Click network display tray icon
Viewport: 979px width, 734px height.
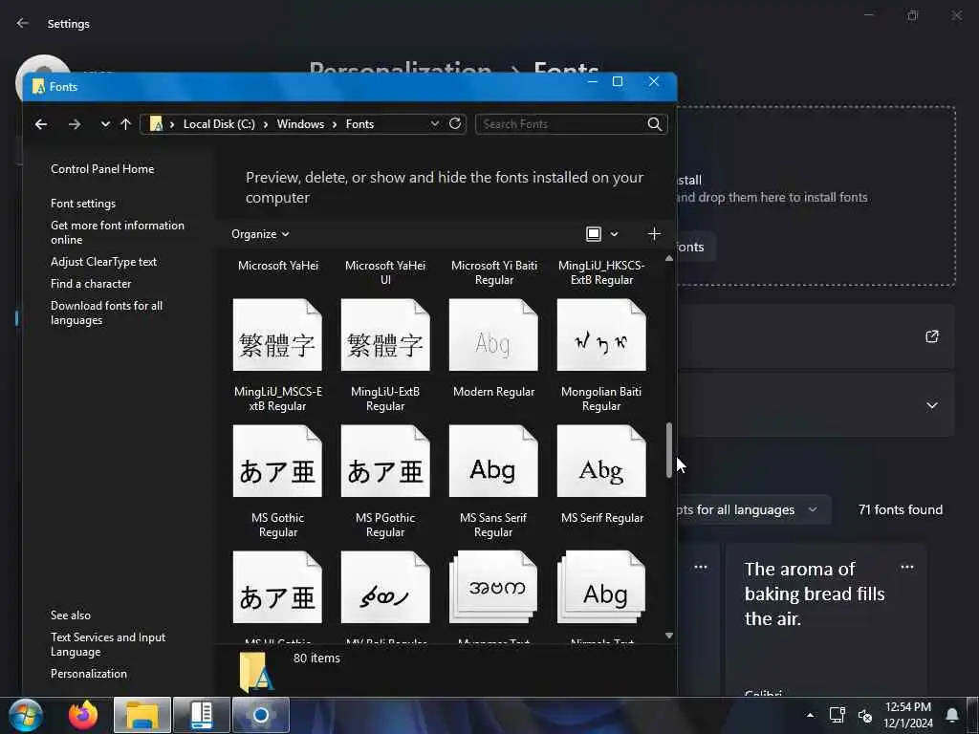tap(837, 715)
